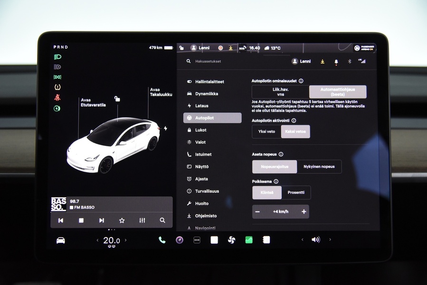Screen dimensions: 427x285
Task: Click the tire pressure warning icon
Action: click(57, 86)
